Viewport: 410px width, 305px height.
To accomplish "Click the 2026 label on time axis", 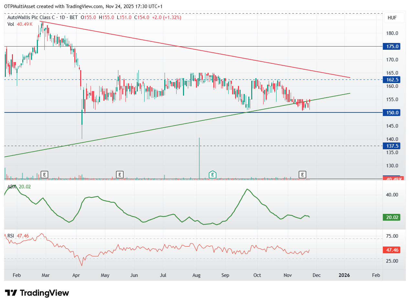I will [344, 275].
